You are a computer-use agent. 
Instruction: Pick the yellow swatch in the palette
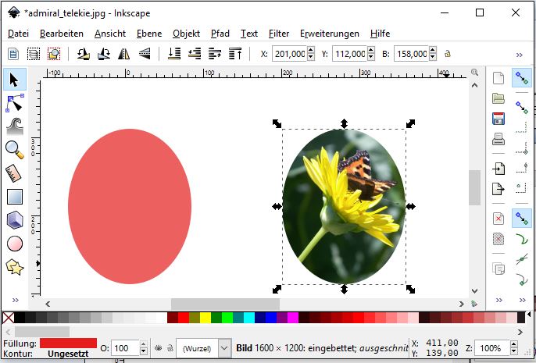205,318
